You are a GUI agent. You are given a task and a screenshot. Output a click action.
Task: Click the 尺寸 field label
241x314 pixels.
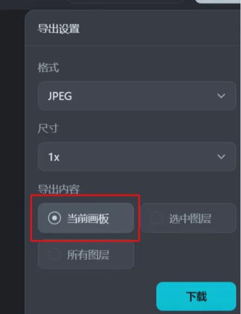(x=48, y=128)
